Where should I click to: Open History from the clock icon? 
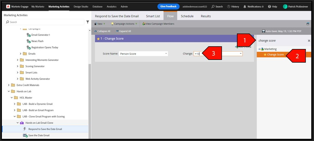(229, 7)
